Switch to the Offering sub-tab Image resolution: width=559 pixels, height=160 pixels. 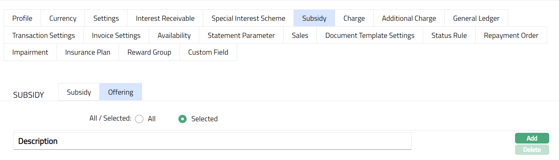tap(121, 92)
